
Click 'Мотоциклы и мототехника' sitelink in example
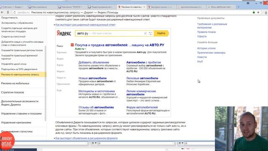97,91
